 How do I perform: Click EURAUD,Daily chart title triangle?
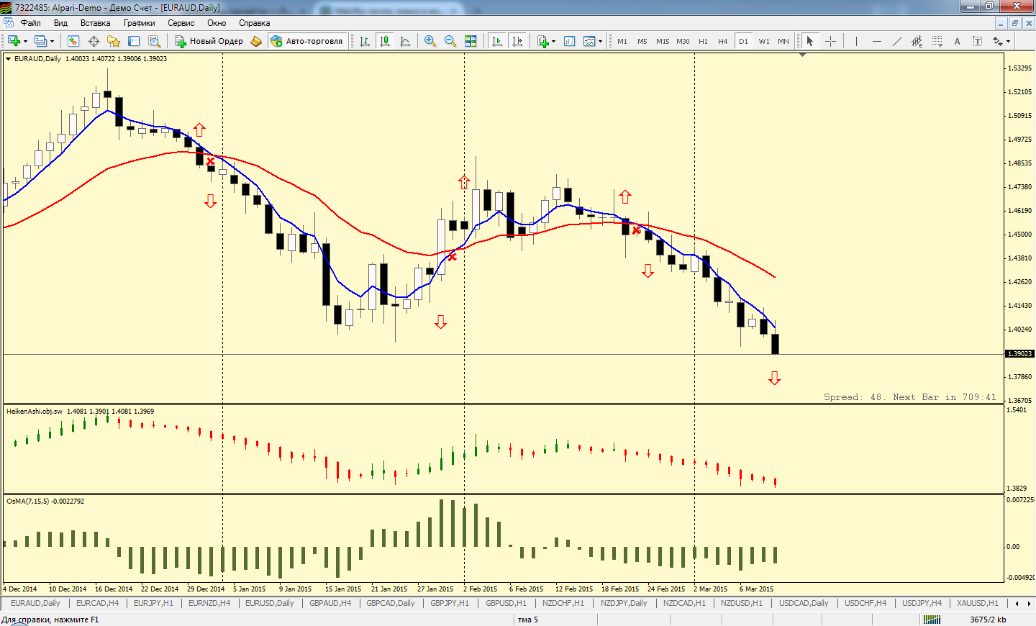(x=9, y=59)
